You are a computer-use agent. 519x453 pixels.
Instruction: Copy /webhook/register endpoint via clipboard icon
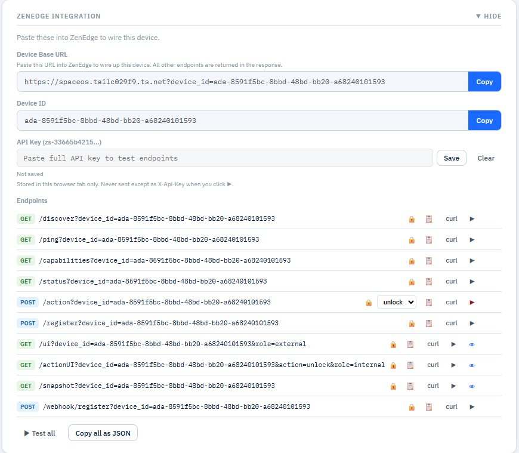pos(429,407)
